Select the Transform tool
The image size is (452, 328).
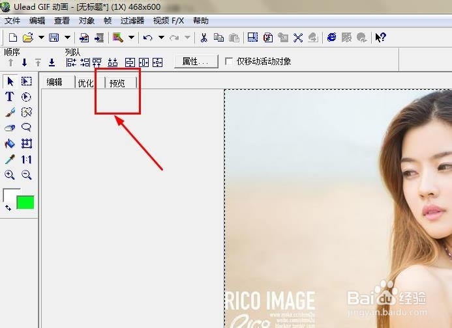[x=26, y=143]
